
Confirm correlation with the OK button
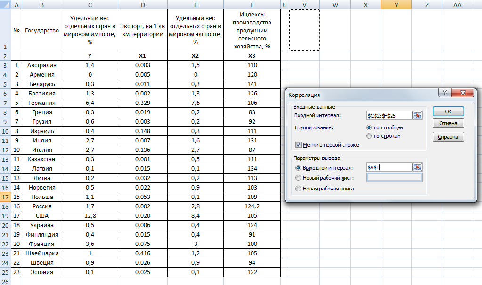coord(448,111)
